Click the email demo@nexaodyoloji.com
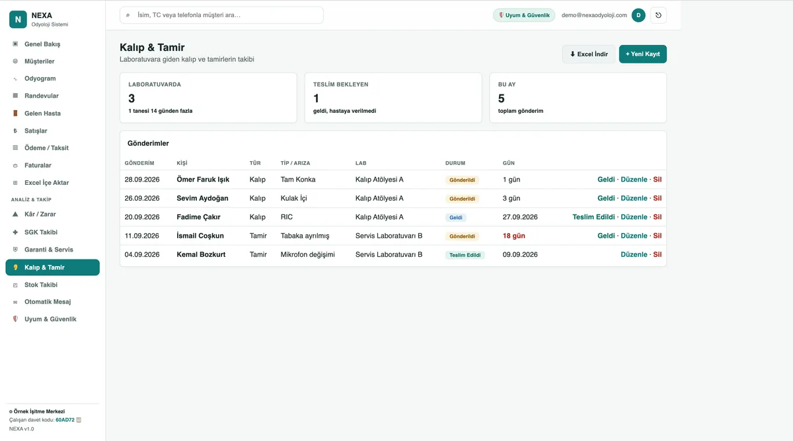The image size is (793, 441). [594, 15]
